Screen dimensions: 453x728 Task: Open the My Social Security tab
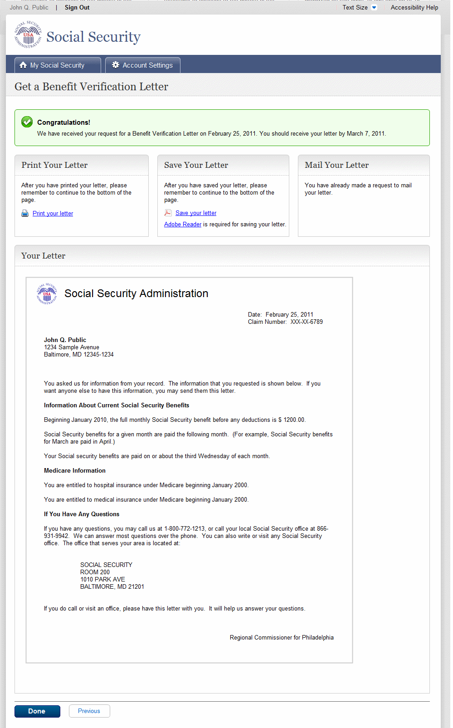click(x=58, y=65)
